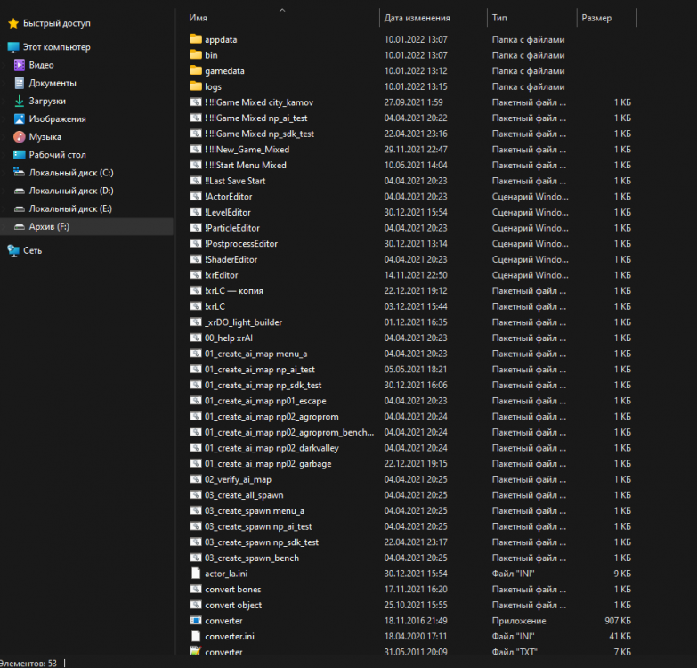
Task: Click the appdata folder icon
Action: click(x=196, y=40)
